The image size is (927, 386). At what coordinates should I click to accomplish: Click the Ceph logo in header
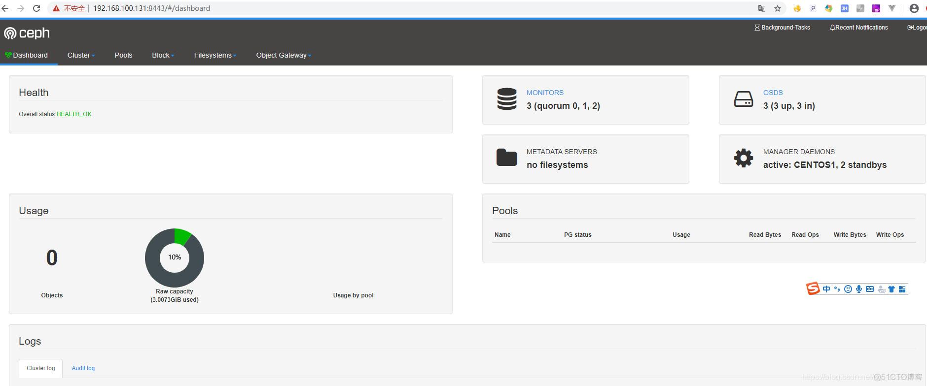27,33
